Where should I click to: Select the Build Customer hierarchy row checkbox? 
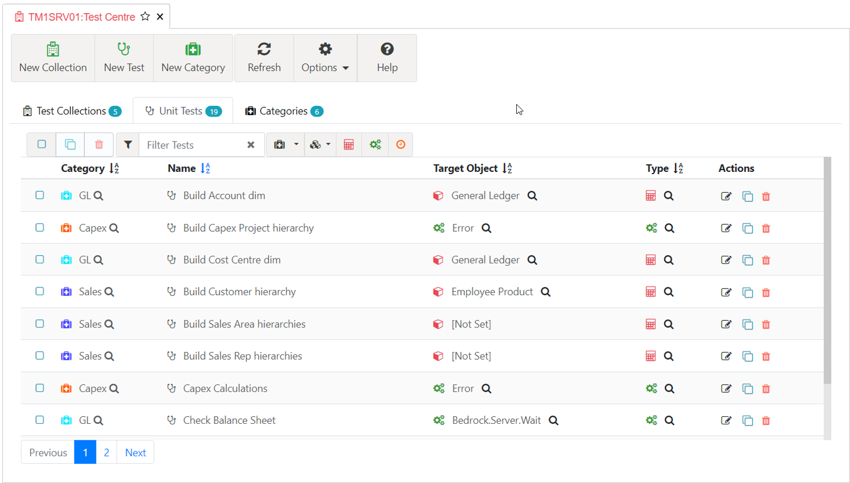40,291
